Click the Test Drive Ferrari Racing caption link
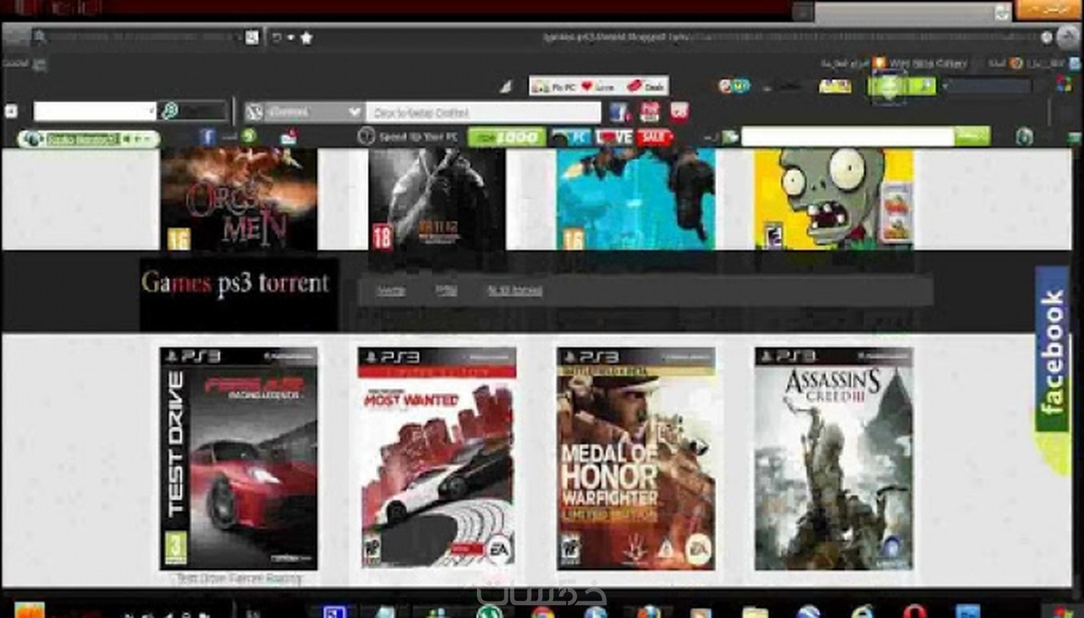1084x618 pixels. click(238, 578)
